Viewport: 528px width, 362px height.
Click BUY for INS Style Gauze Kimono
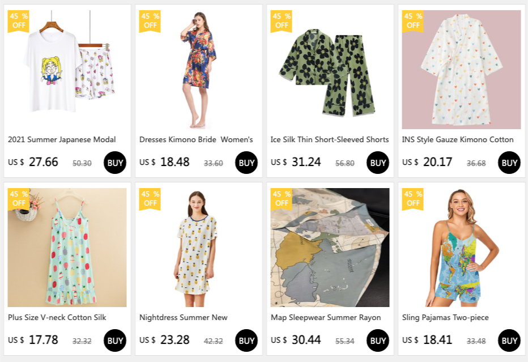tap(509, 163)
